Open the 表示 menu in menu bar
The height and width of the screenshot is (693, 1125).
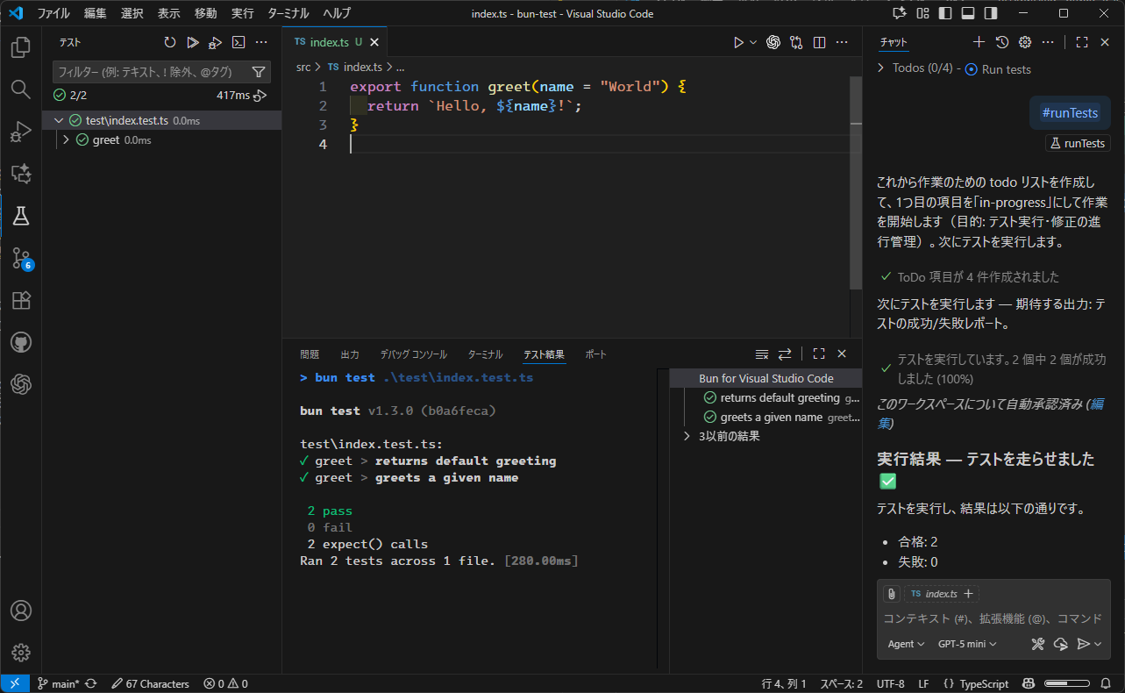click(169, 13)
